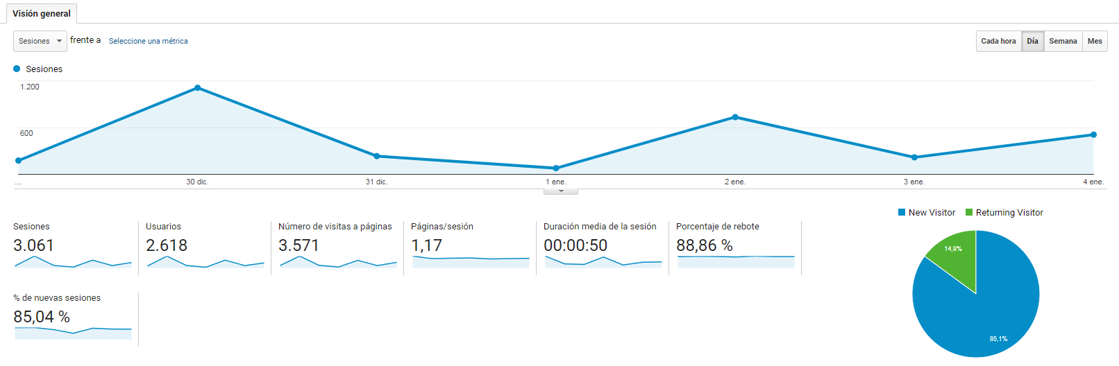This screenshot has height=366, width=1119.
Task: Click the Duración media de la sesión title
Action: click(600, 227)
